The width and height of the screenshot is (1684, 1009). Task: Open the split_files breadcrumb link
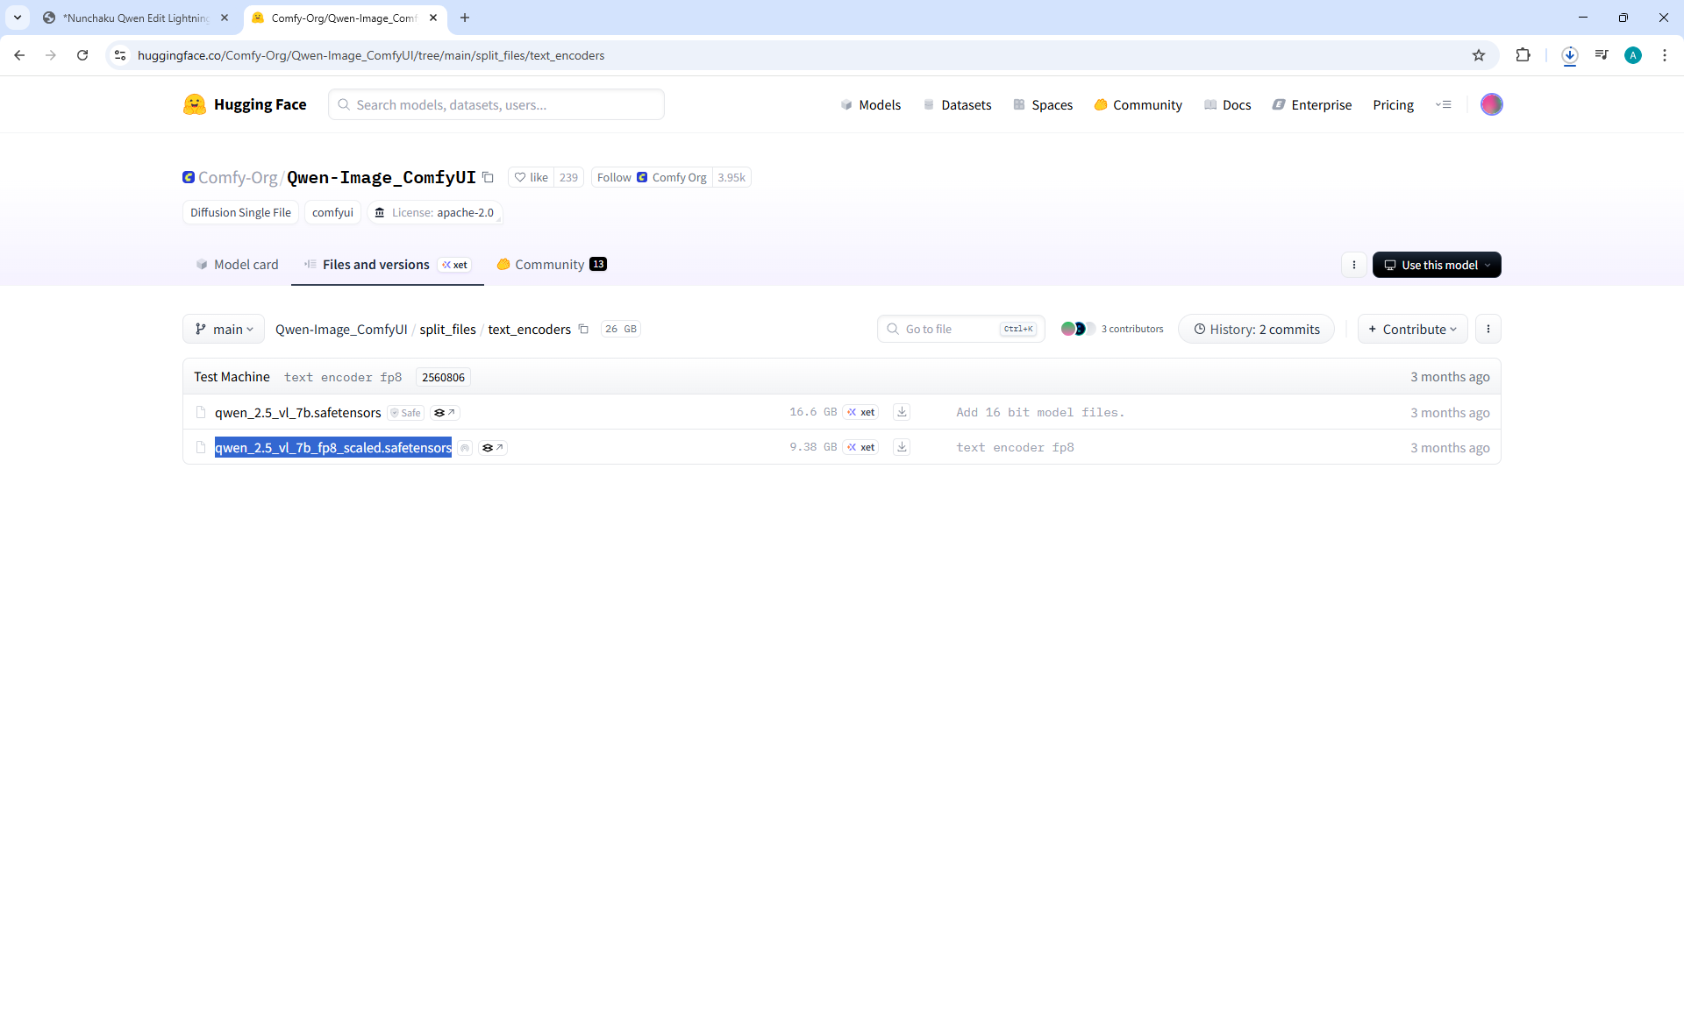(x=447, y=330)
